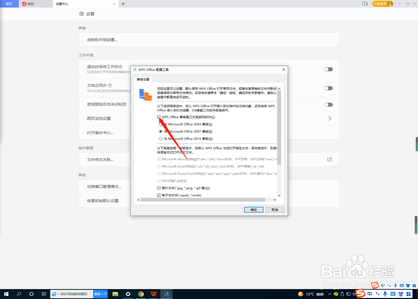Click the external-link icon on the 文件格式关联 row

pos(329,159)
